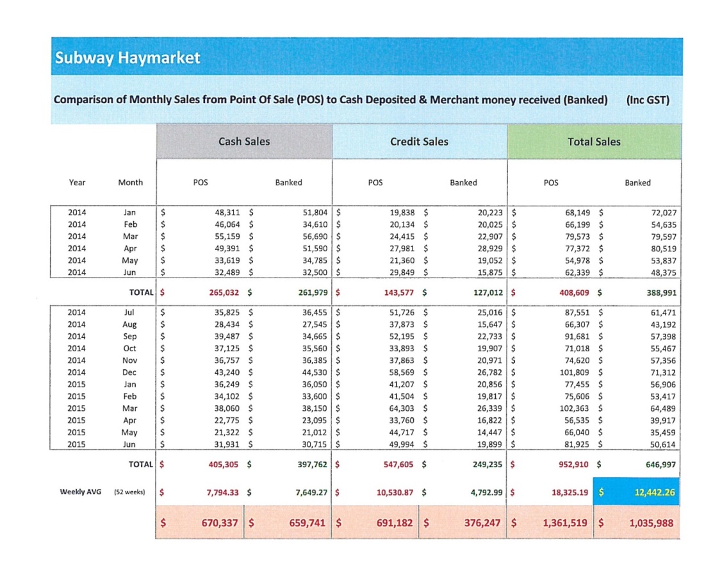This screenshot has height=575, width=713.
Task: Click the "POS" heading under Credit Sales
Action: pos(375,183)
